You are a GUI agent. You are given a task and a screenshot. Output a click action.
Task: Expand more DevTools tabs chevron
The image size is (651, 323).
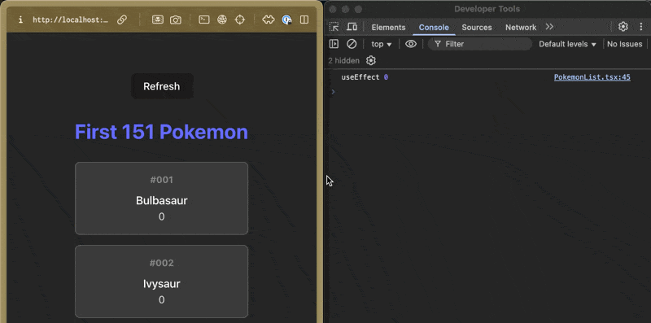tap(549, 27)
